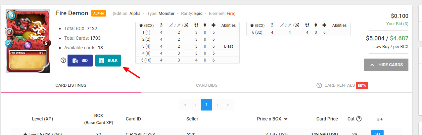The width and height of the screenshot is (422, 135).
Task: Click the Your Bid (3) link
Action: (397, 24)
